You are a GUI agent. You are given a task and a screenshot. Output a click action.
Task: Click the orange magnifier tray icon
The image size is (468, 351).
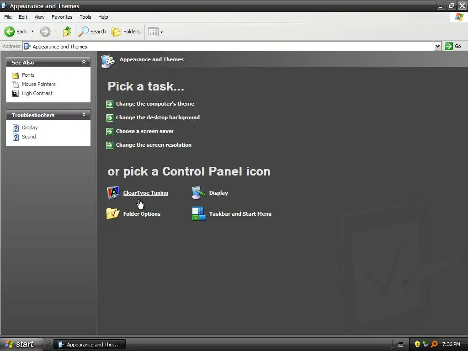[x=434, y=344]
